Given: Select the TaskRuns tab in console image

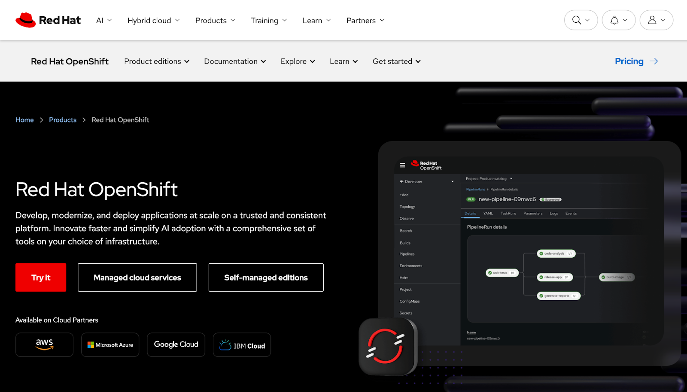Looking at the screenshot, I should pos(508,214).
